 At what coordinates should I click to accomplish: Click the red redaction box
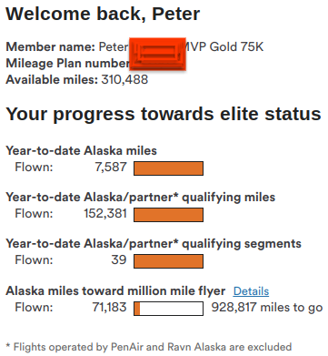coord(157,54)
